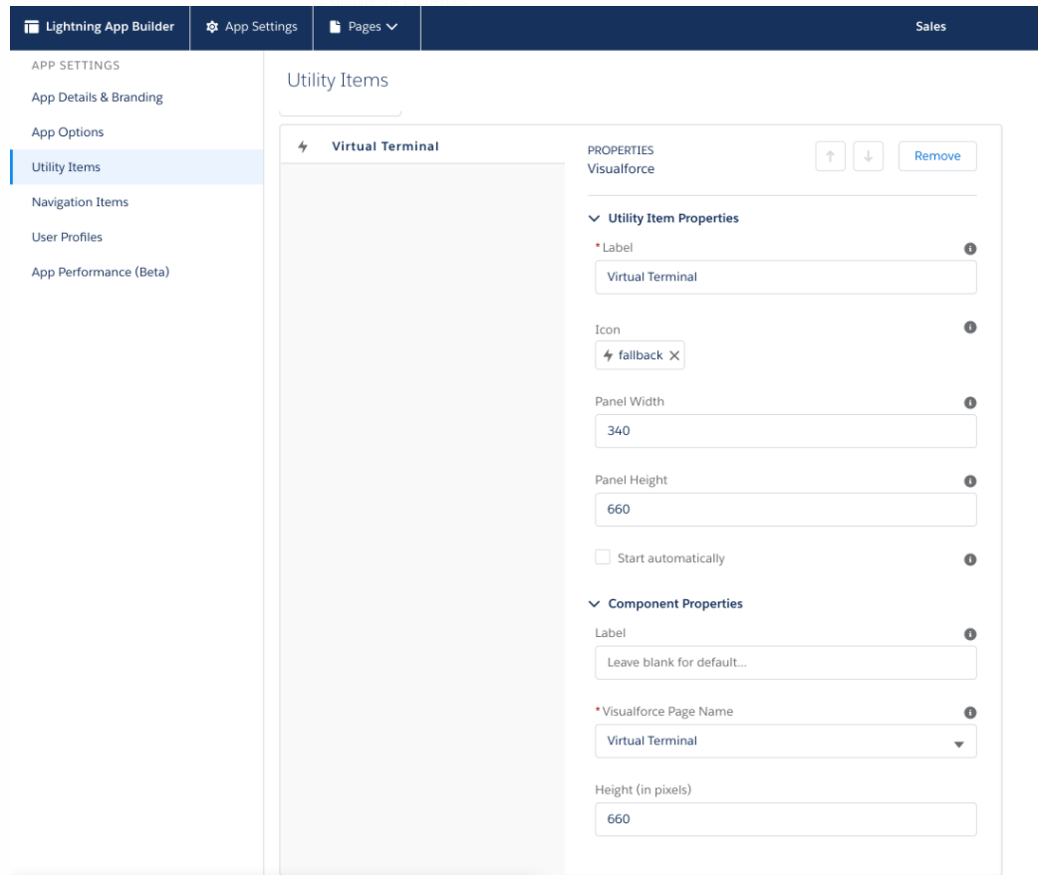
Task: Open Navigation Items in sidebar
Action: (80, 202)
